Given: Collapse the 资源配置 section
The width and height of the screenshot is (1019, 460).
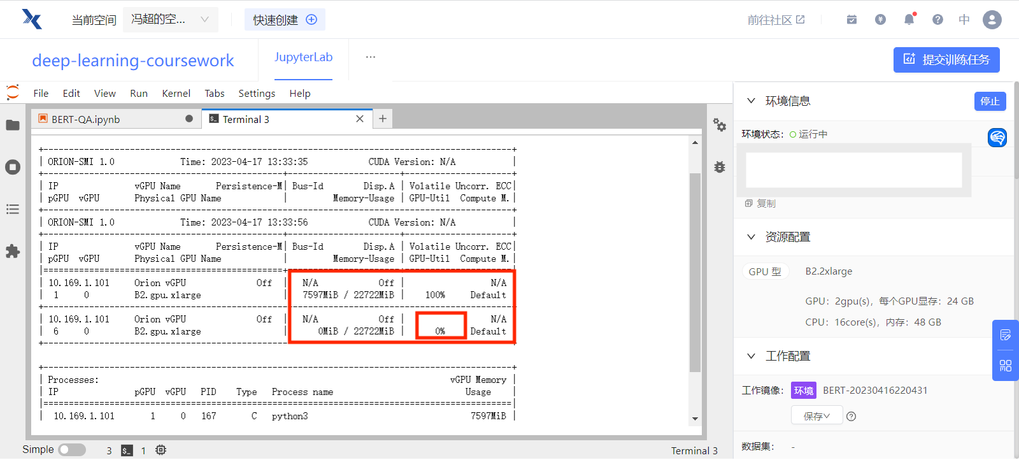Looking at the screenshot, I should click(x=752, y=237).
